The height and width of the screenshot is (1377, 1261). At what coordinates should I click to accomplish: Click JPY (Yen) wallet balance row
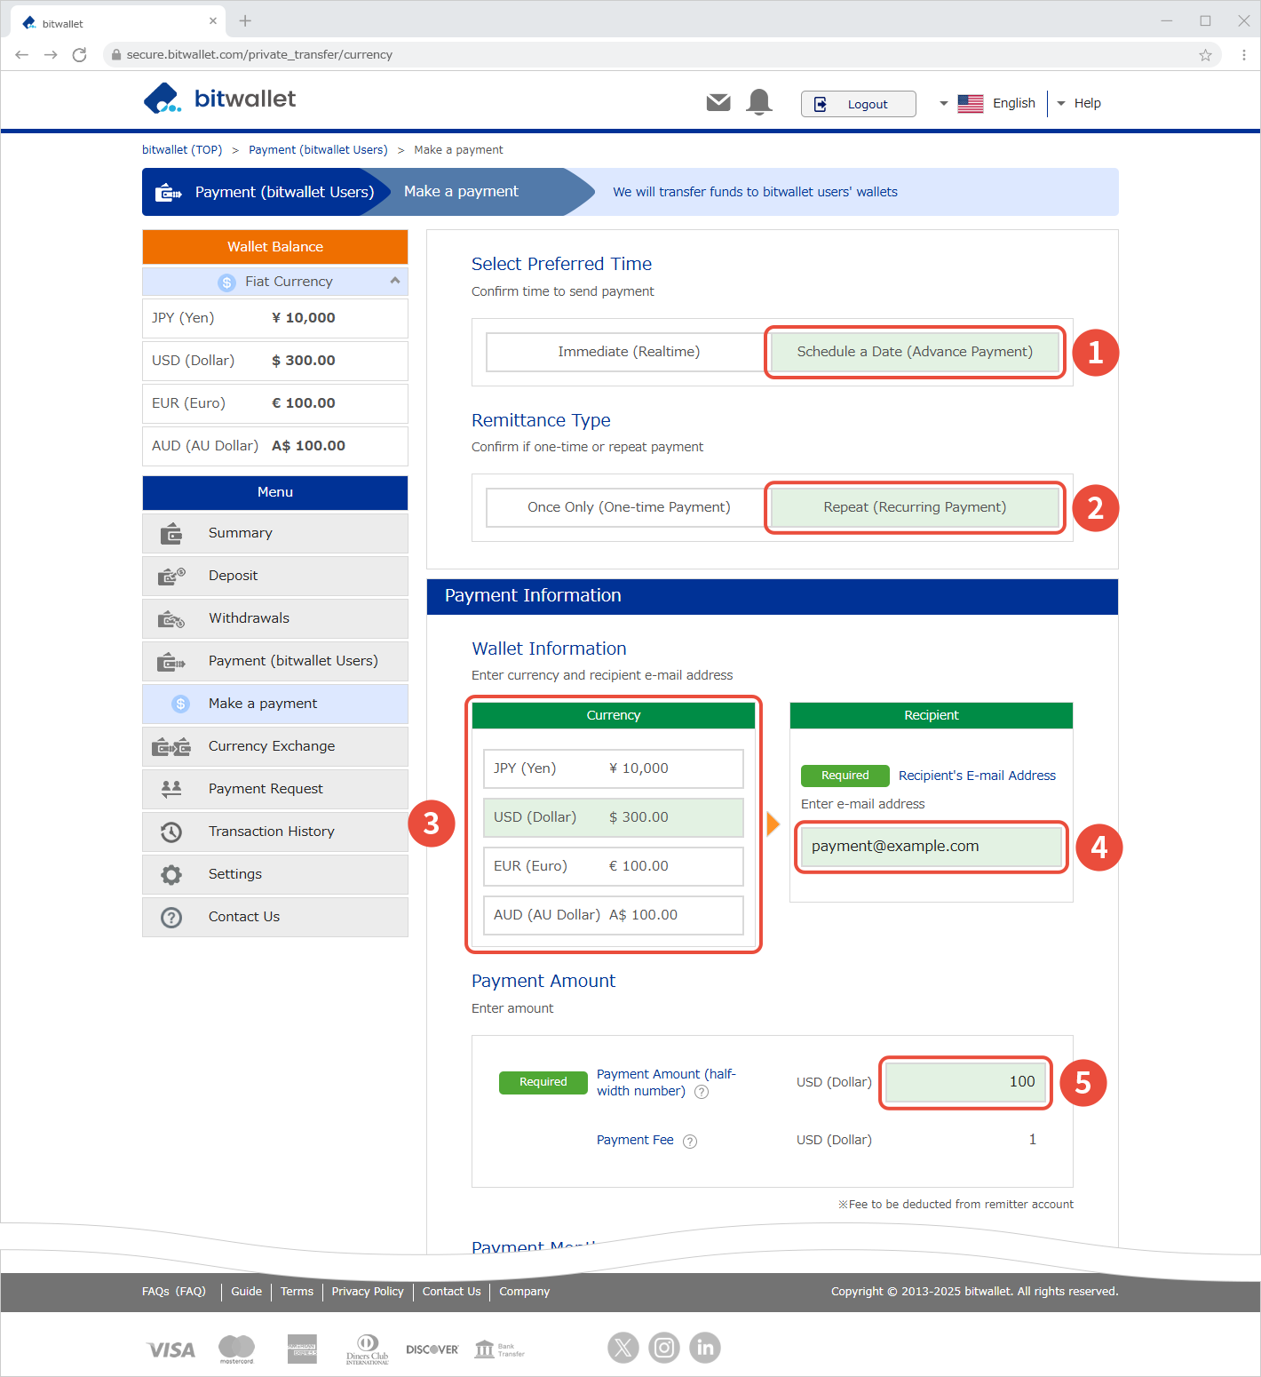(275, 318)
